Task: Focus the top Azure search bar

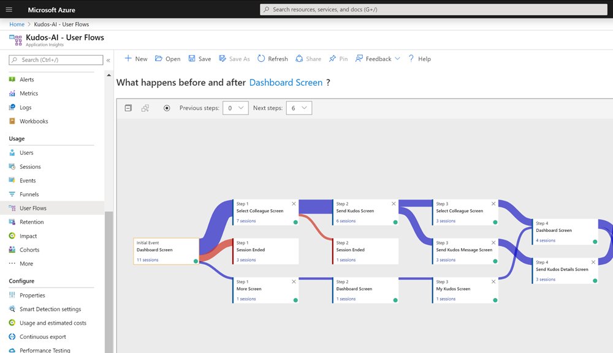Action: click(x=433, y=9)
